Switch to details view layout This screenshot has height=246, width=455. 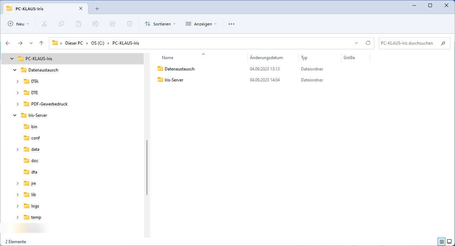(442, 242)
